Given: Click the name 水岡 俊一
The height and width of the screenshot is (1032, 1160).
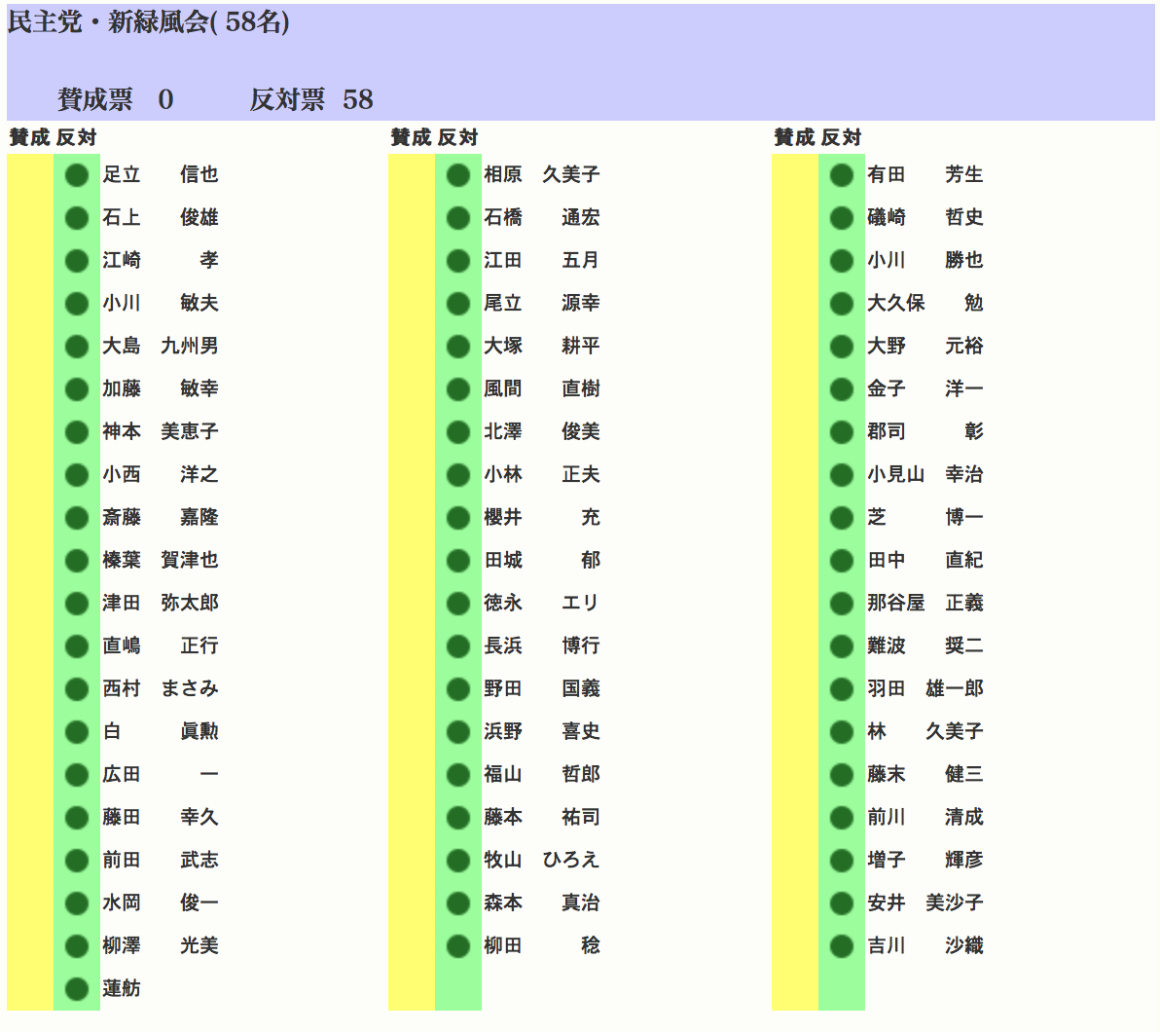Looking at the screenshot, I should pos(161,903).
